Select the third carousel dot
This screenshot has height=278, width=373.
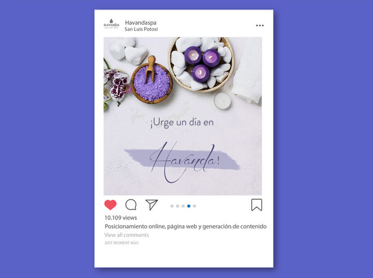(x=183, y=206)
